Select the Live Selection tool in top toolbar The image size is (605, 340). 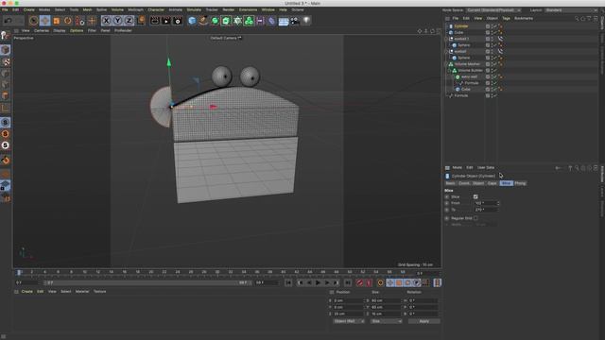(x=33, y=21)
